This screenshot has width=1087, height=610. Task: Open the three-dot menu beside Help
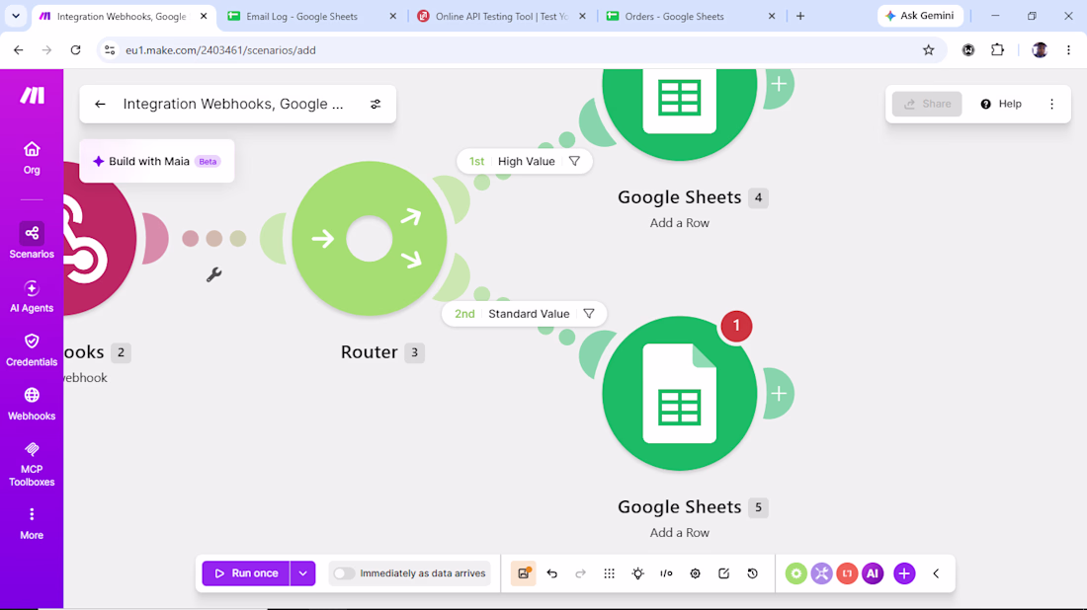(1051, 104)
